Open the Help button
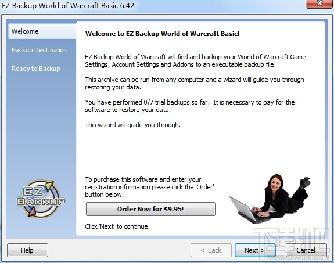Screen dimensions: 334x263 click(27, 250)
